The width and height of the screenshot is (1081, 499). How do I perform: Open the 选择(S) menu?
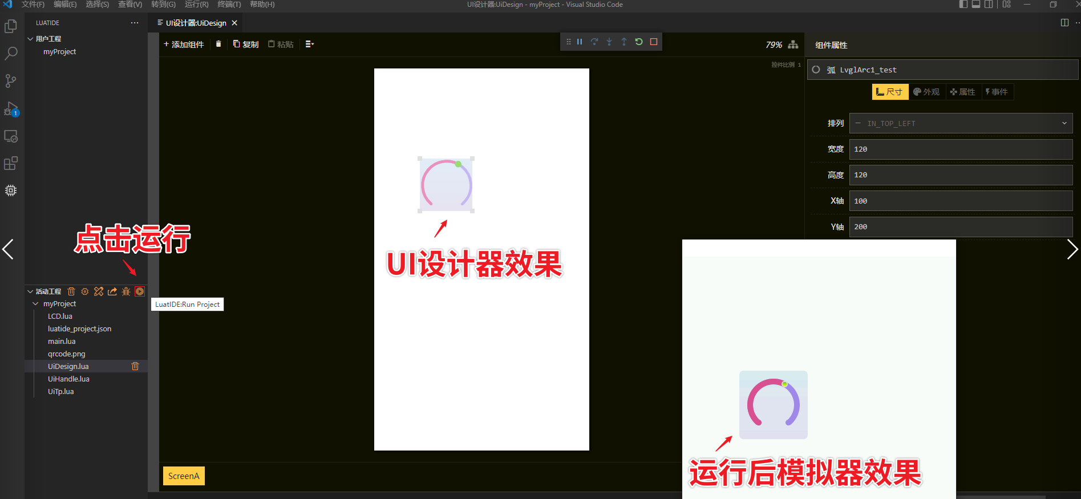(98, 5)
